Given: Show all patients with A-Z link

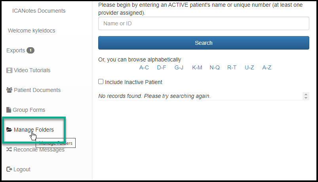Looking at the screenshot, I should point(267,67).
